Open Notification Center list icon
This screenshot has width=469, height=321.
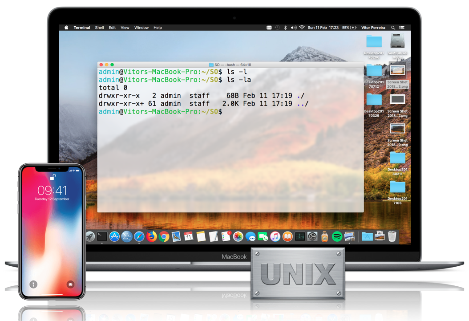tap(402, 28)
